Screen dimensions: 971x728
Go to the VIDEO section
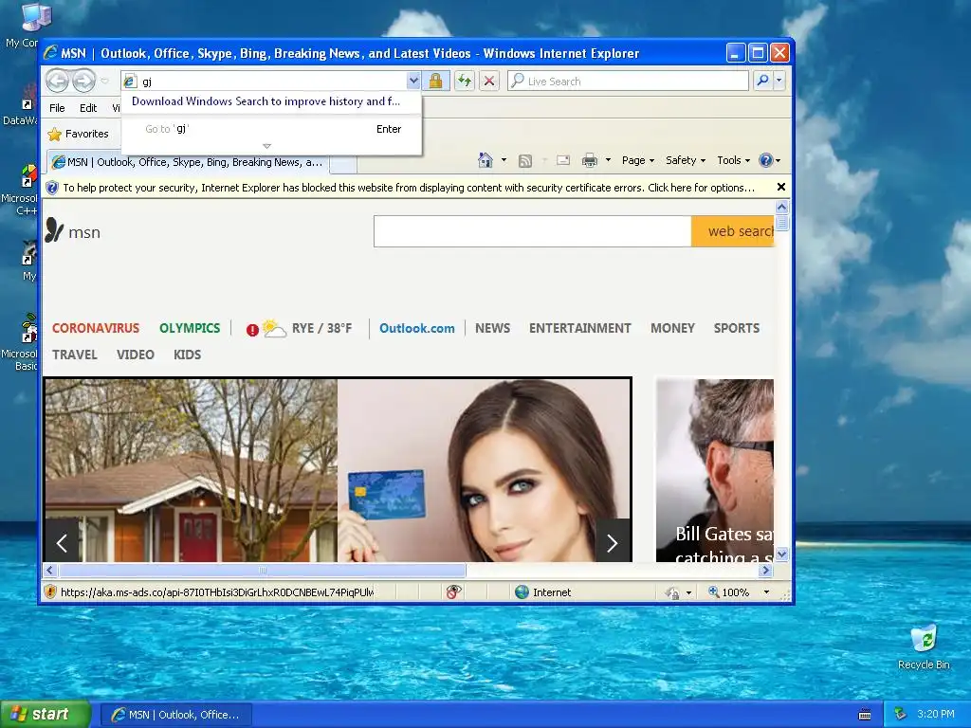click(135, 355)
